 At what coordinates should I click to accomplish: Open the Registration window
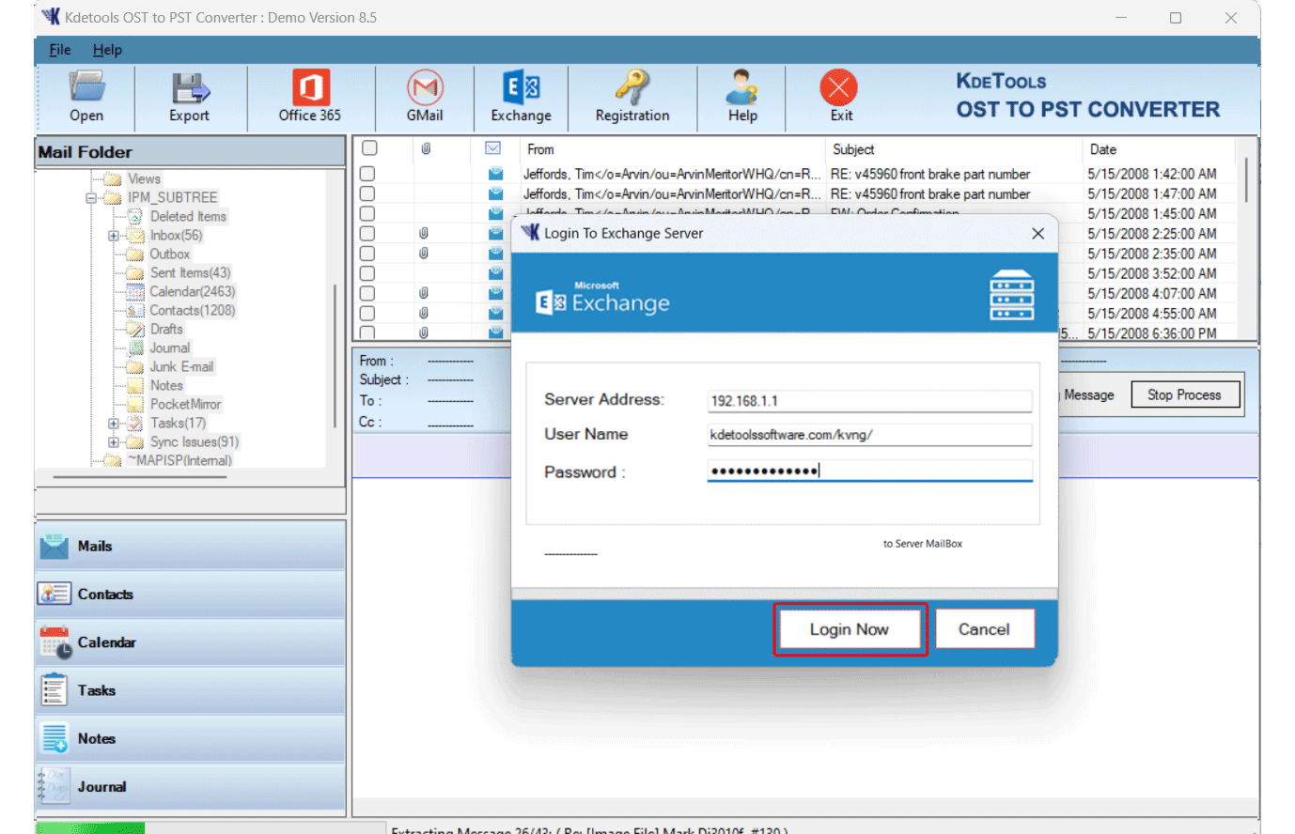[x=632, y=97]
